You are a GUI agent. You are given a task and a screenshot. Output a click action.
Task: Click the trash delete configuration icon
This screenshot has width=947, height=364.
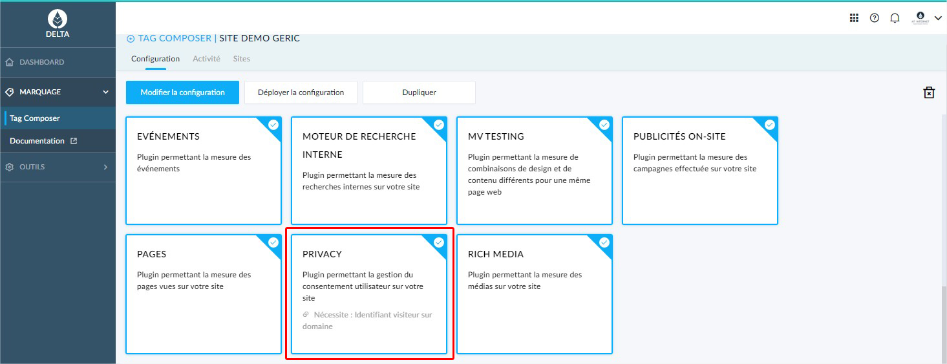(x=929, y=92)
